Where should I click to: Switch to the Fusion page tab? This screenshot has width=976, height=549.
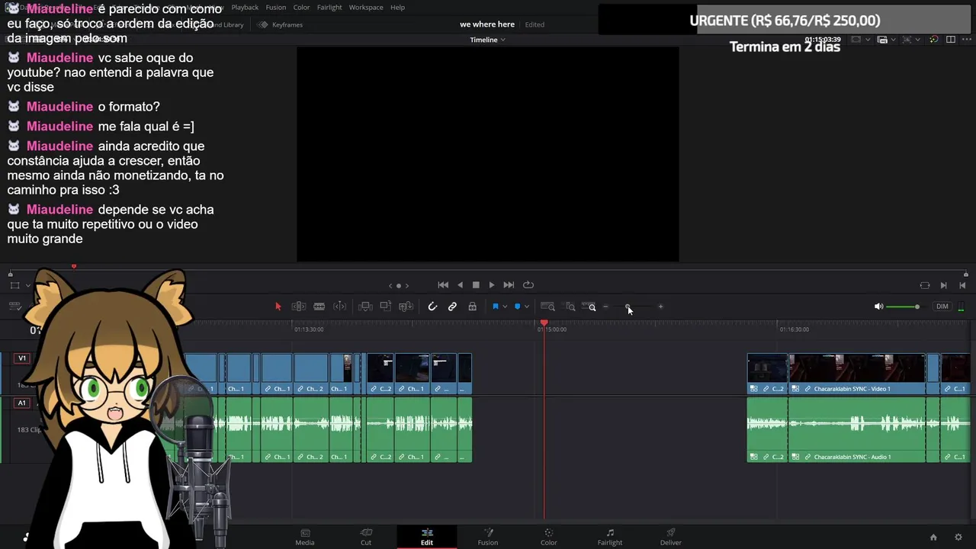point(488,537)
